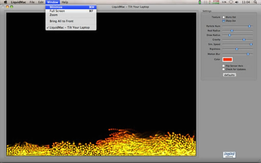Toggle the Check for Updates checkbox
The height and width of the screenshot is (163, 261).
[x=224, y=69]
